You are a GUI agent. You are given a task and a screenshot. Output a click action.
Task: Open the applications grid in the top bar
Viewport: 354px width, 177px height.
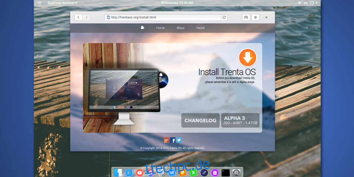[x=40, y=3]
